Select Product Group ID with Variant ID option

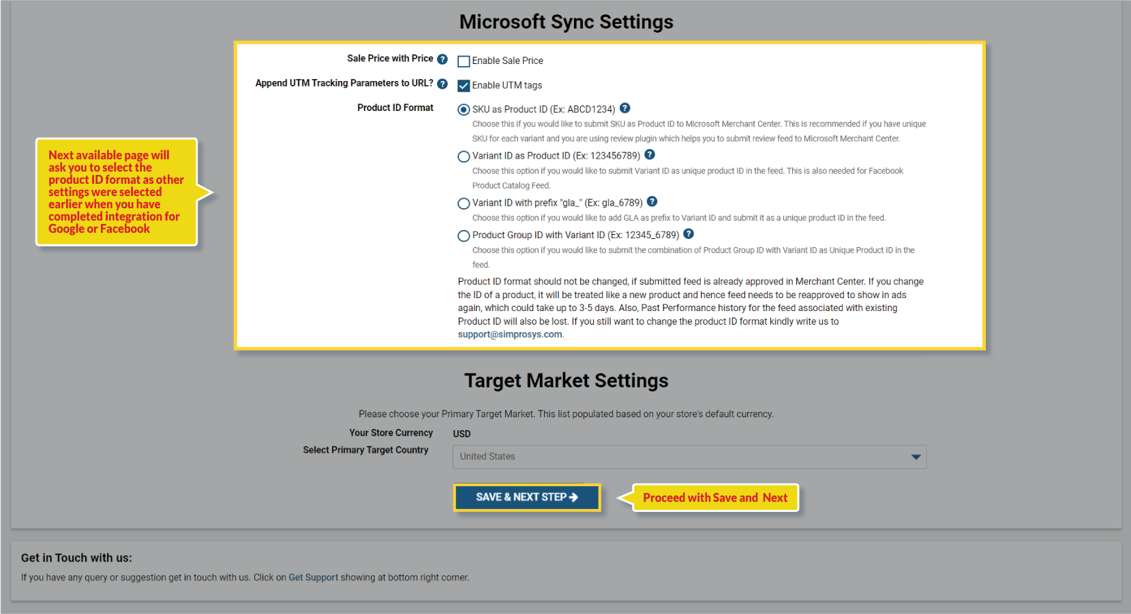tap(464, 236)
